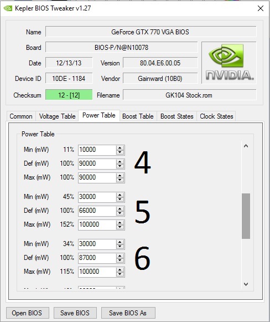This screenshot has width=270, height=322.
Task: Click the Open BIOS button
Action: click(x=28, y=313)
